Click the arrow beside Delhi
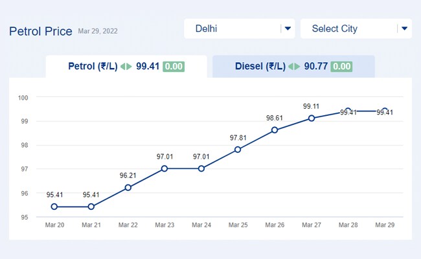Image resolution: width=421 pixels, height=259 pixels. [288, 28]
